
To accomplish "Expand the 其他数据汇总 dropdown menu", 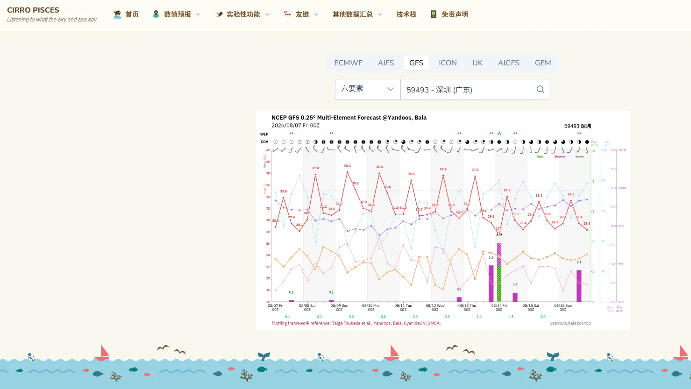I will point(357,14).
